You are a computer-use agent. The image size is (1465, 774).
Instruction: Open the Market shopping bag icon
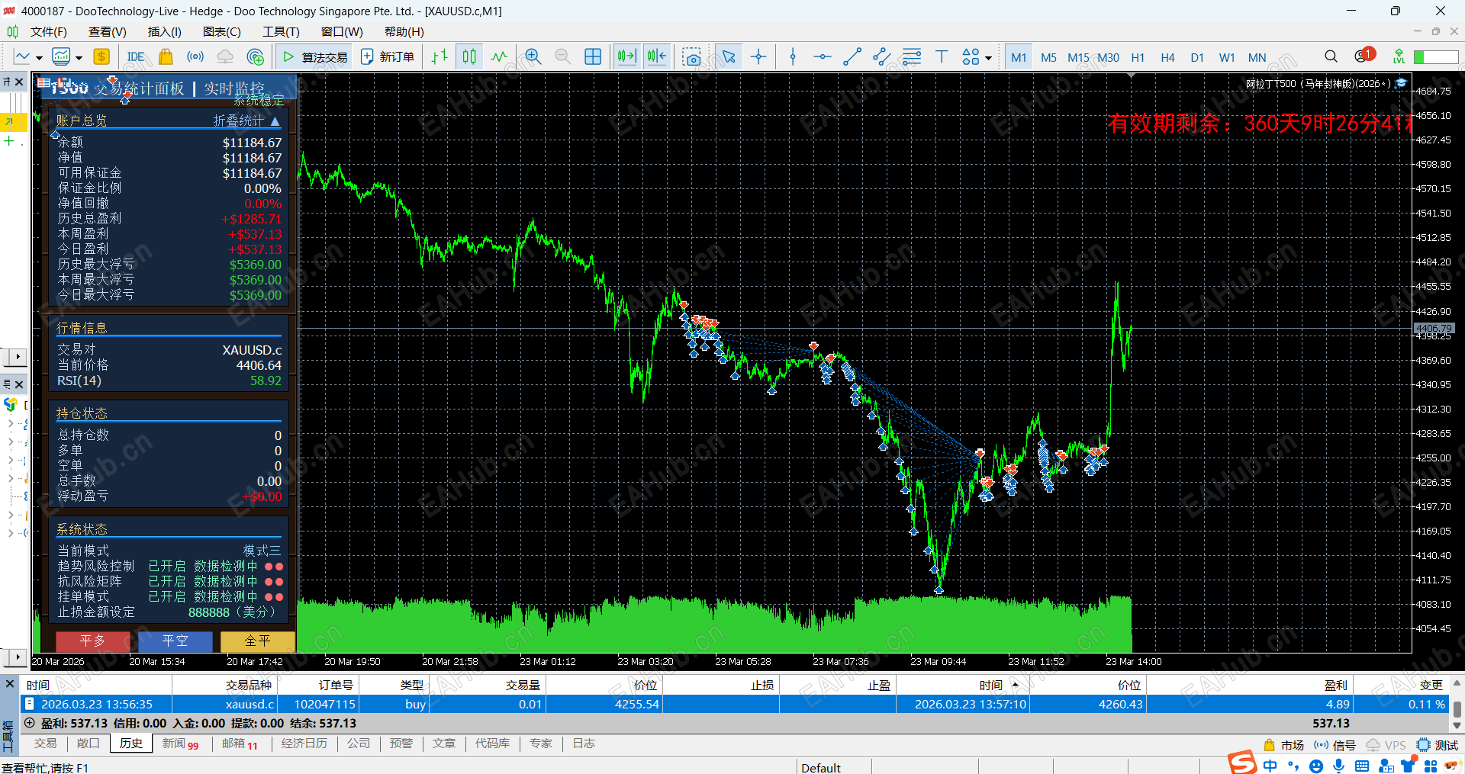click(x=166, y=56)
